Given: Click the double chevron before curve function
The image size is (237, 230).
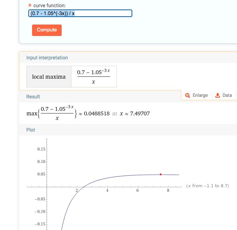Looking at the screenshot, I should point(30,6).
